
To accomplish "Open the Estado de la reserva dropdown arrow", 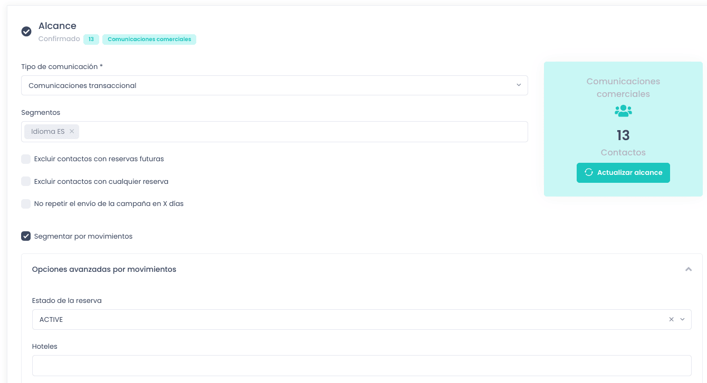I will coord(682,320).
